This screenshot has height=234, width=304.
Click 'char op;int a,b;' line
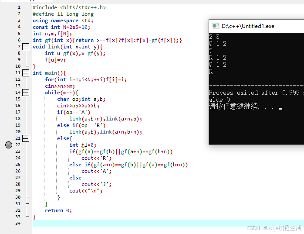[81, 99]
